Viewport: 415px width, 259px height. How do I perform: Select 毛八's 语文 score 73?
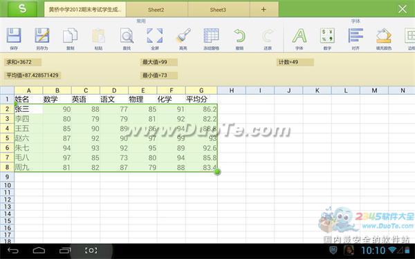[114, 157]
